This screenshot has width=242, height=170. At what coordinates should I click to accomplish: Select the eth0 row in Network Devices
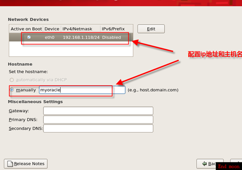(x=71, y=37)
